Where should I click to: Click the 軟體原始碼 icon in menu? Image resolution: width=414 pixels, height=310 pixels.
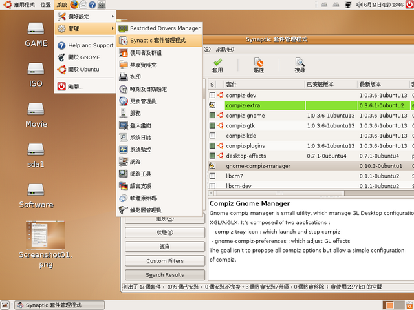point(124,198)
